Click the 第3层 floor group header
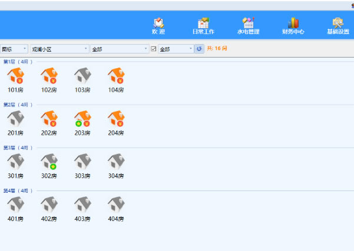354x251 pixels. tap(18, 148)
